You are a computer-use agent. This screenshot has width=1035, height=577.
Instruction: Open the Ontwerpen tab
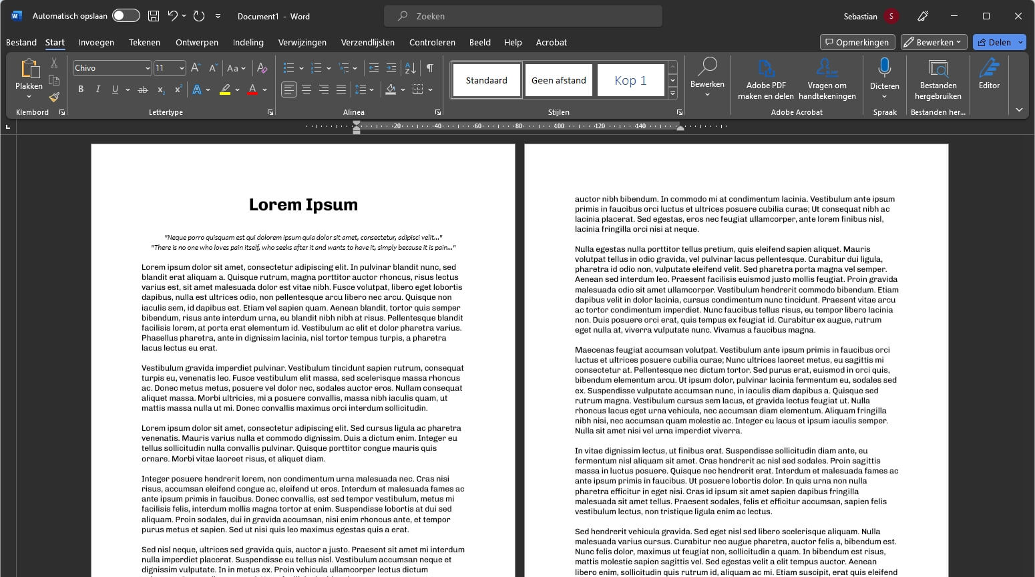click(197, 42)
